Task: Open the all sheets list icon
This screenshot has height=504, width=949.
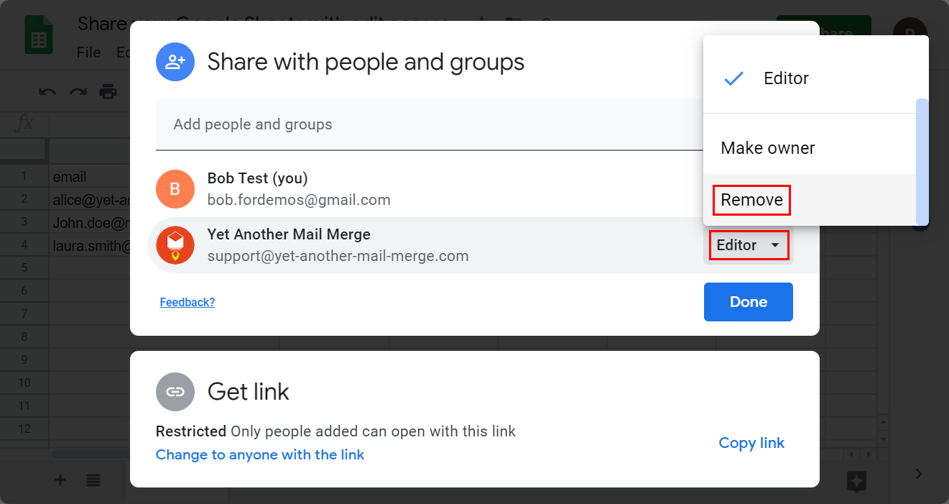Action: (93, 480)
